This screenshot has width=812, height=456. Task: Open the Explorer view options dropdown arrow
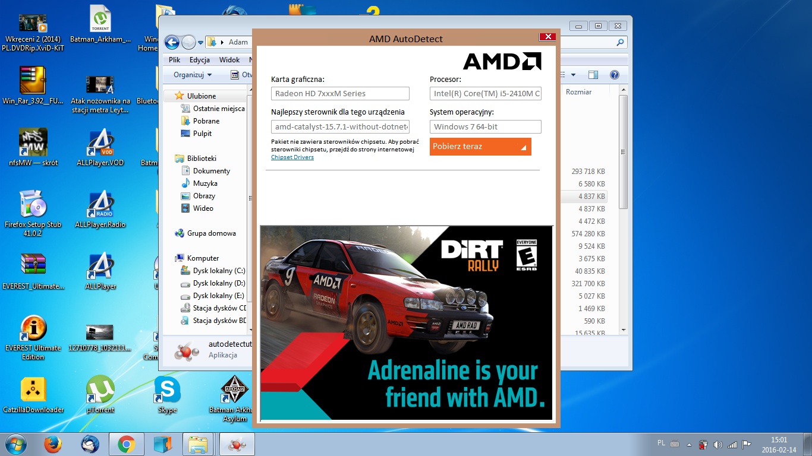pos(573,75)
